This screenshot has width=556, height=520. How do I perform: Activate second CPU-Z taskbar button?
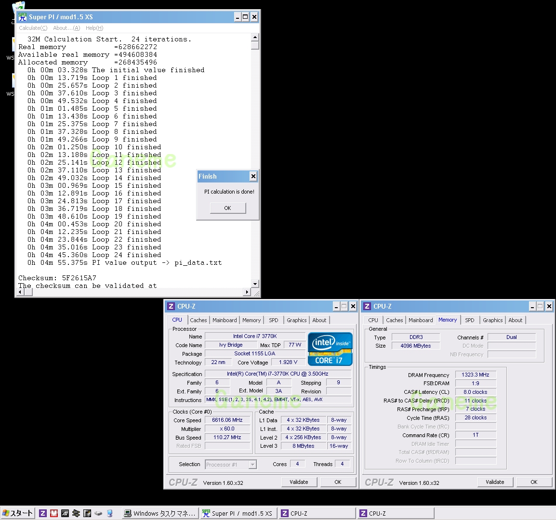396,513
